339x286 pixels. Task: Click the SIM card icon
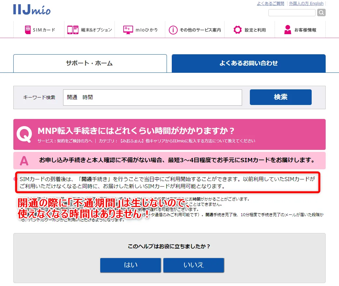pyautogui.click(x=28, y=30)
